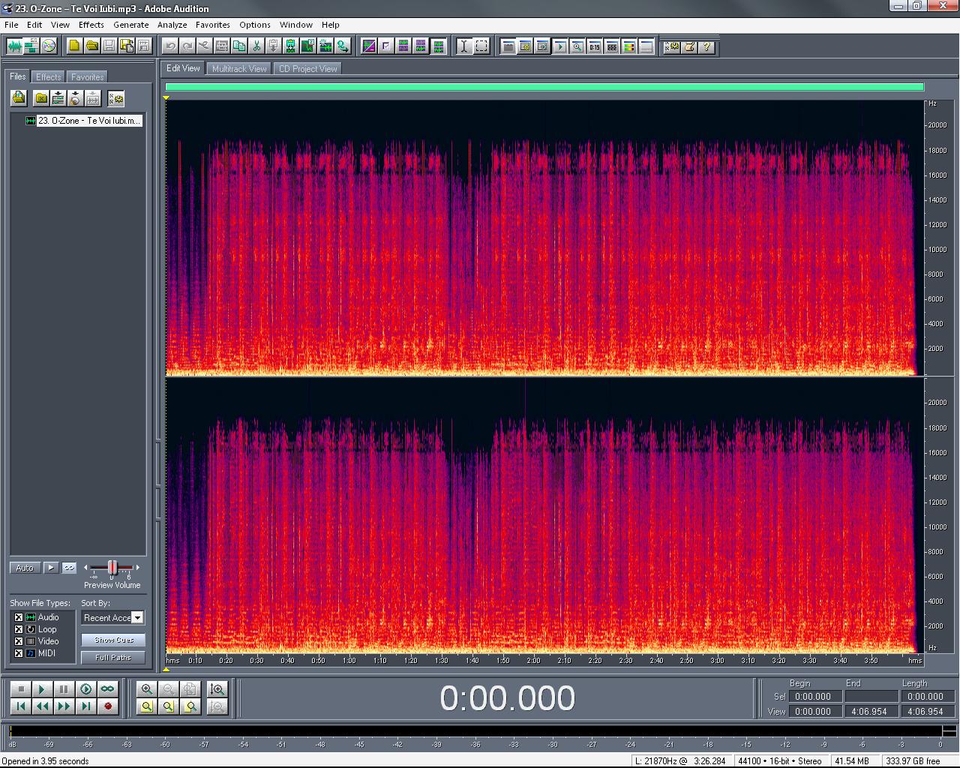The height and width of the screenshot is (768, 960).
Task: Zoom in horizontally with magnifier button
Action: (147, 688)
